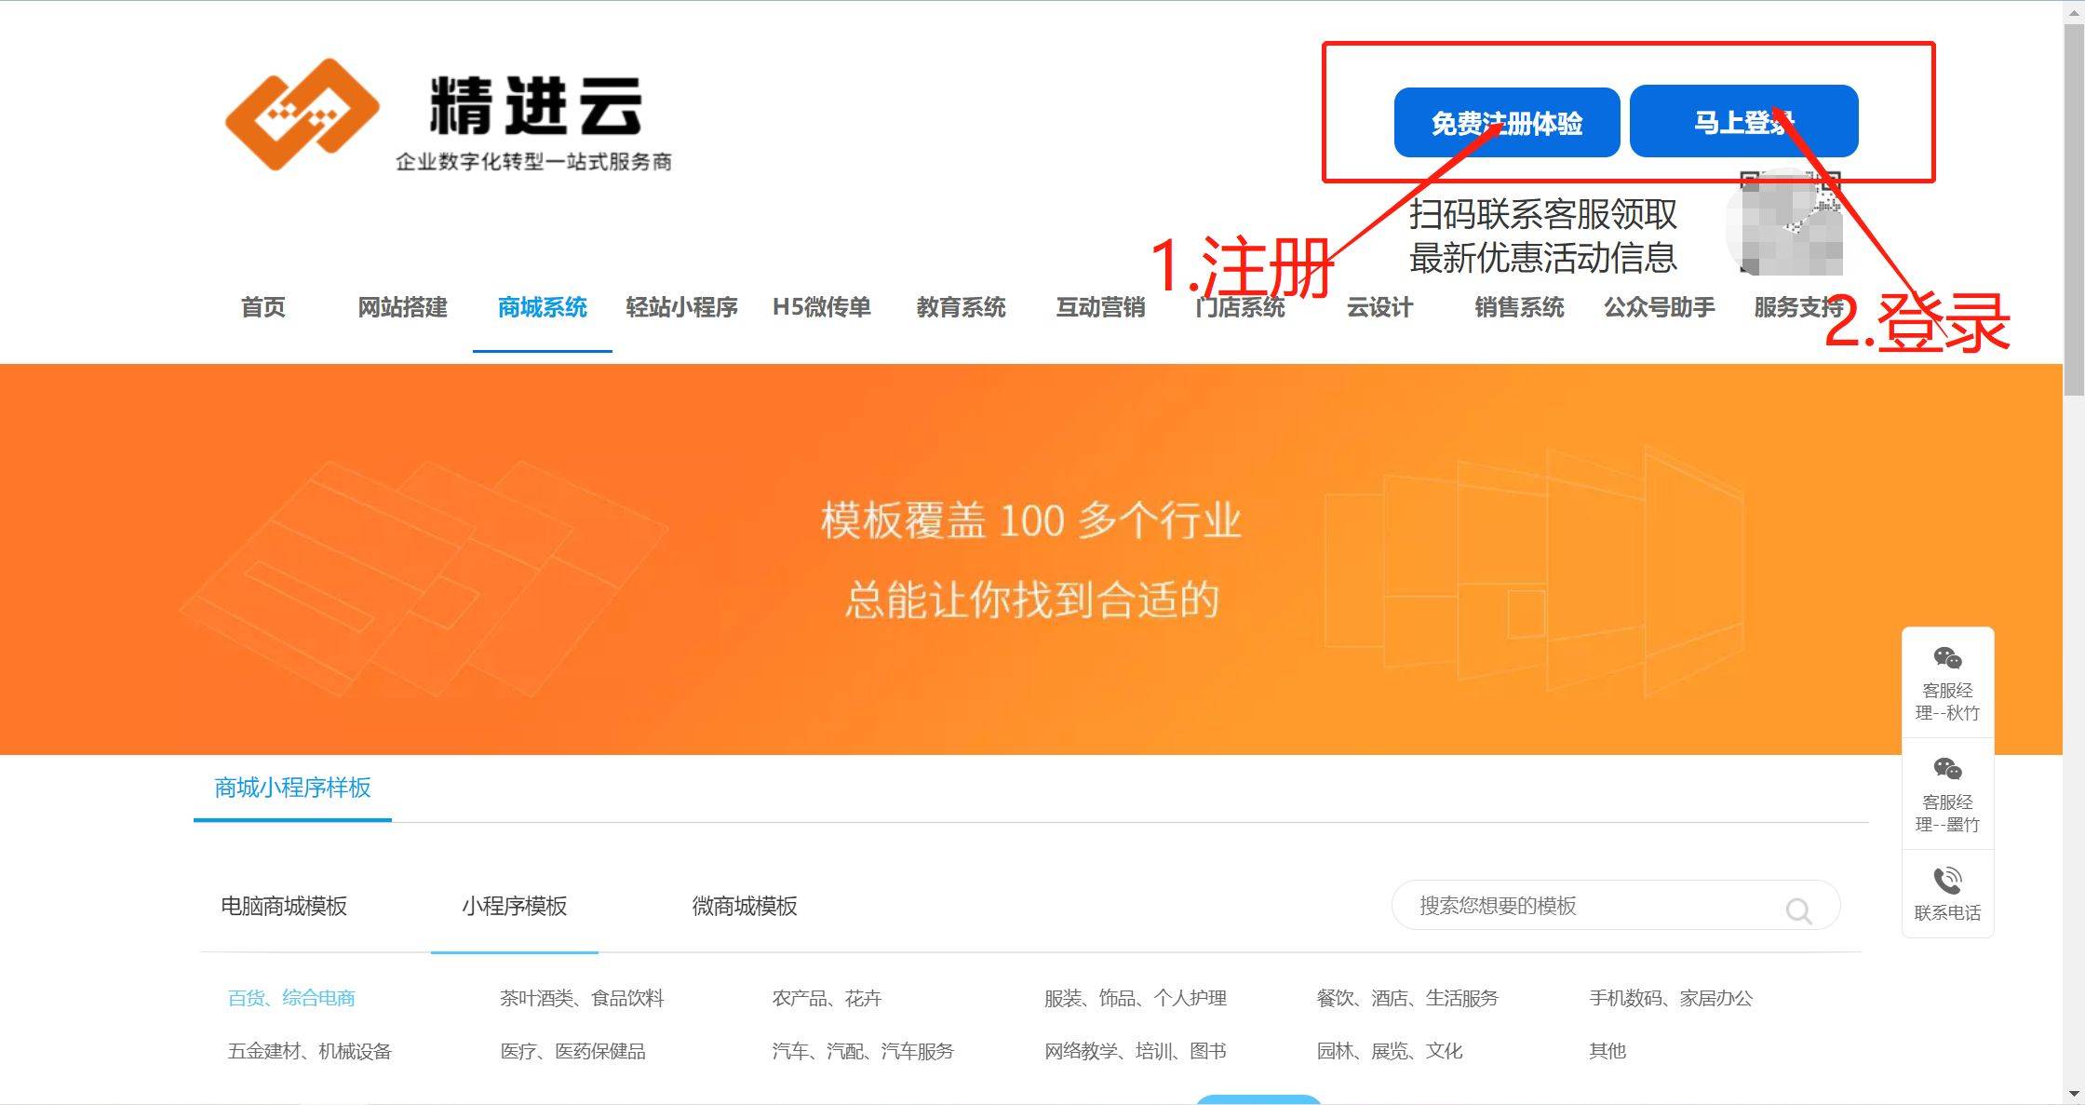Open WeChat contact 客服经理--秋竹
The image size is (2085, 1105).
[1947, 683]
